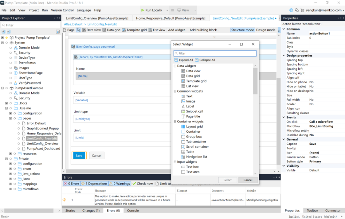Click the widget Filter input field
This screenshot has width=345, height=219.
(x=215, y=53)
